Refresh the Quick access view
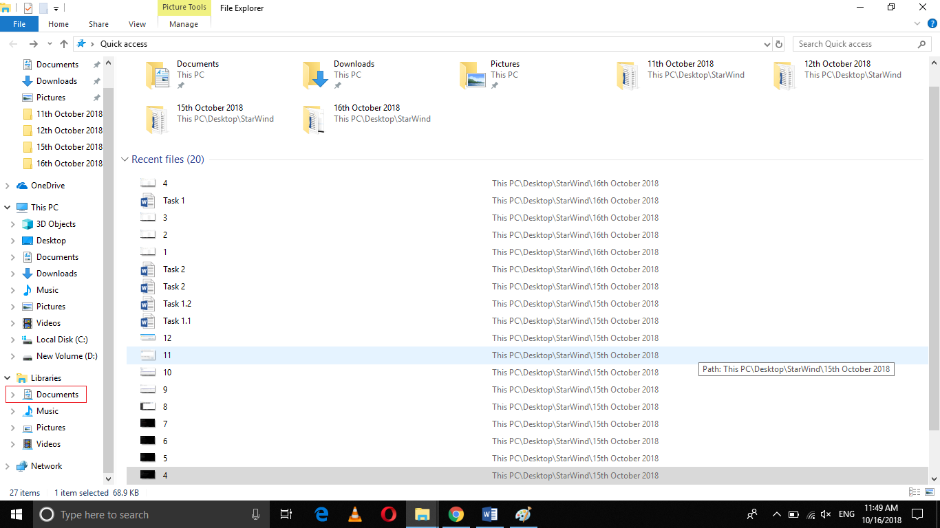 coord(778,43)
